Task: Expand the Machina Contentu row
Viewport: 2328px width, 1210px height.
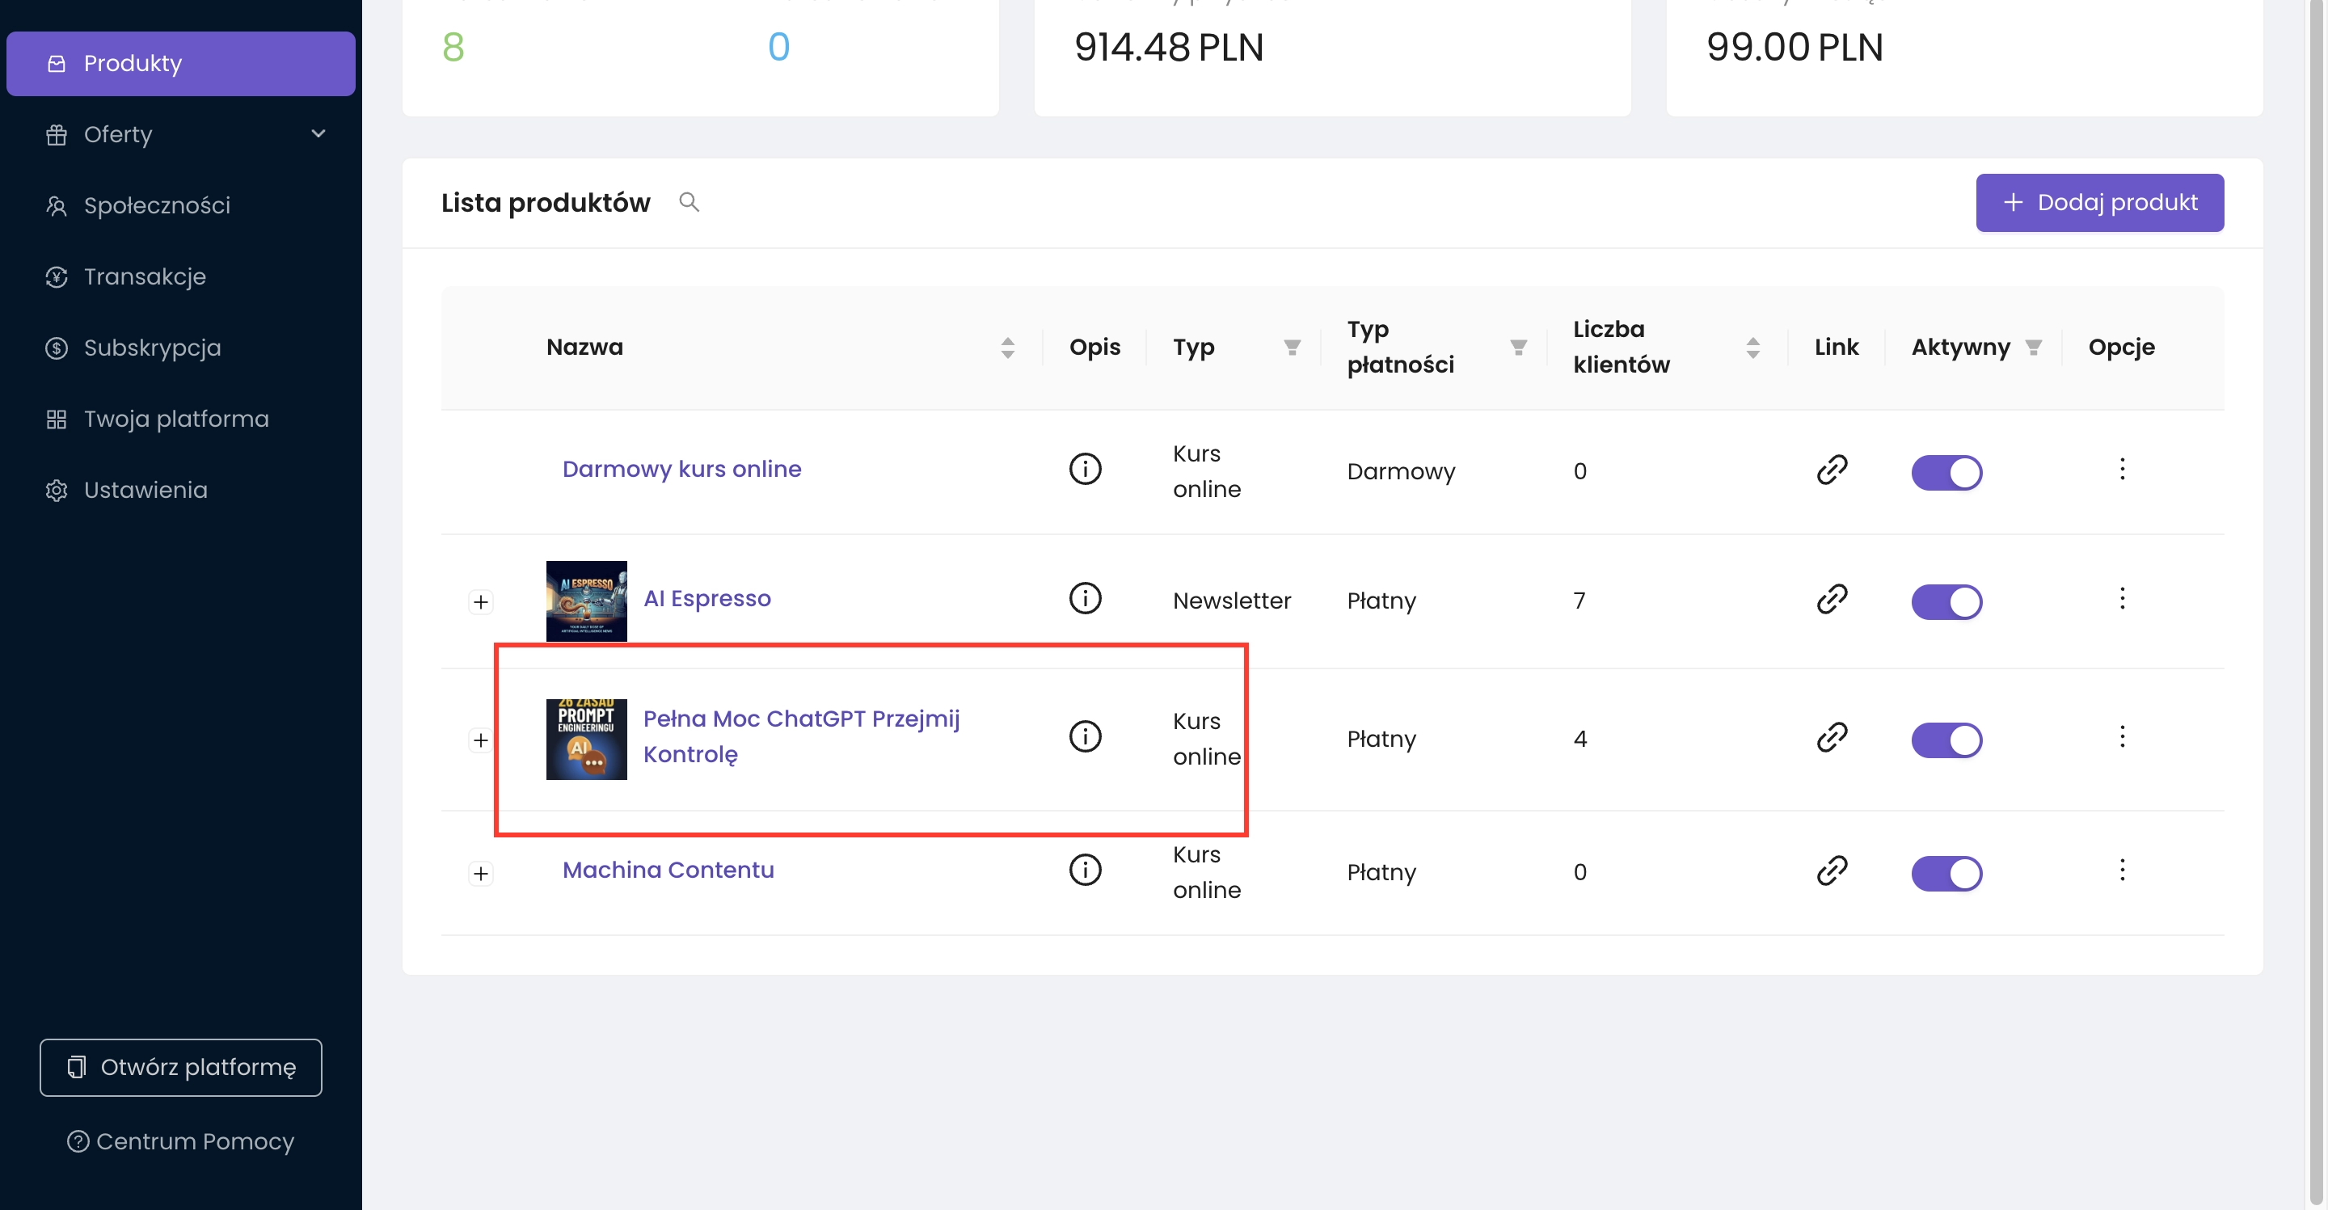Action: [x=481, y=874]
